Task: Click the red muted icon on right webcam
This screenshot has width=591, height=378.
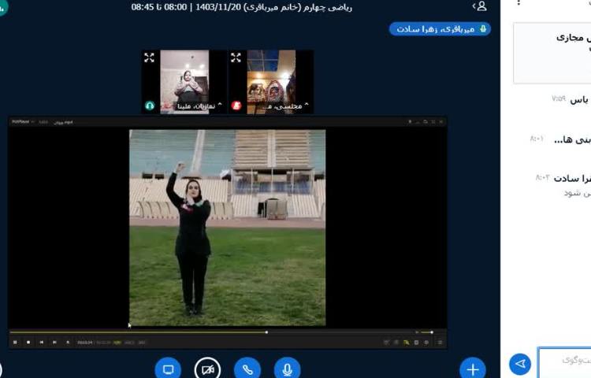Action: tap(236, 106)
